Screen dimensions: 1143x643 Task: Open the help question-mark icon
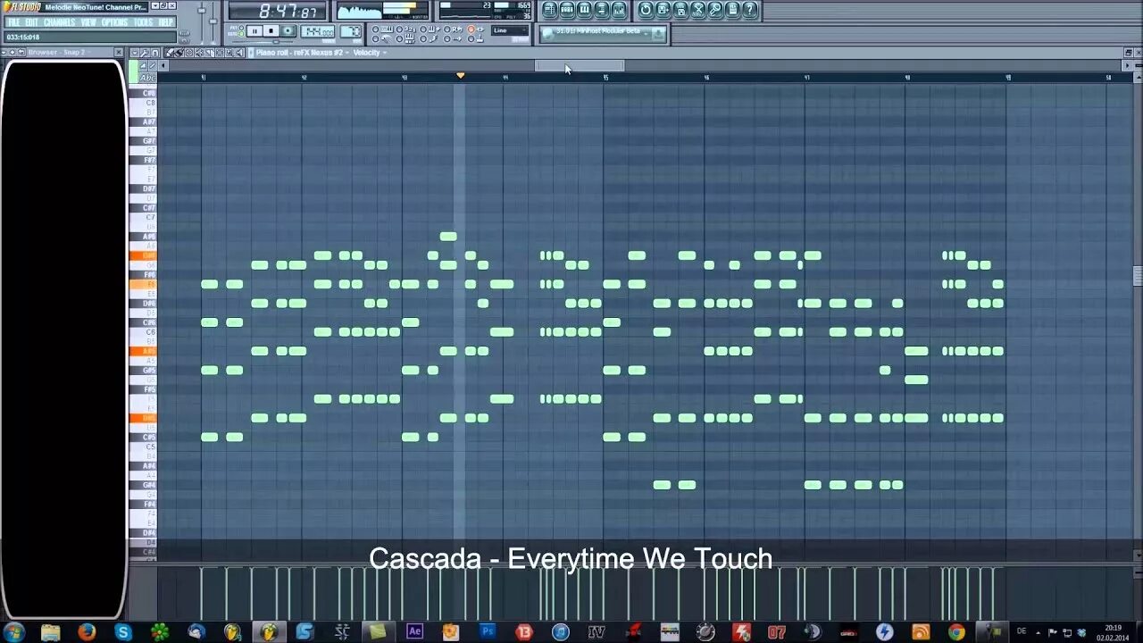point(750,10)
